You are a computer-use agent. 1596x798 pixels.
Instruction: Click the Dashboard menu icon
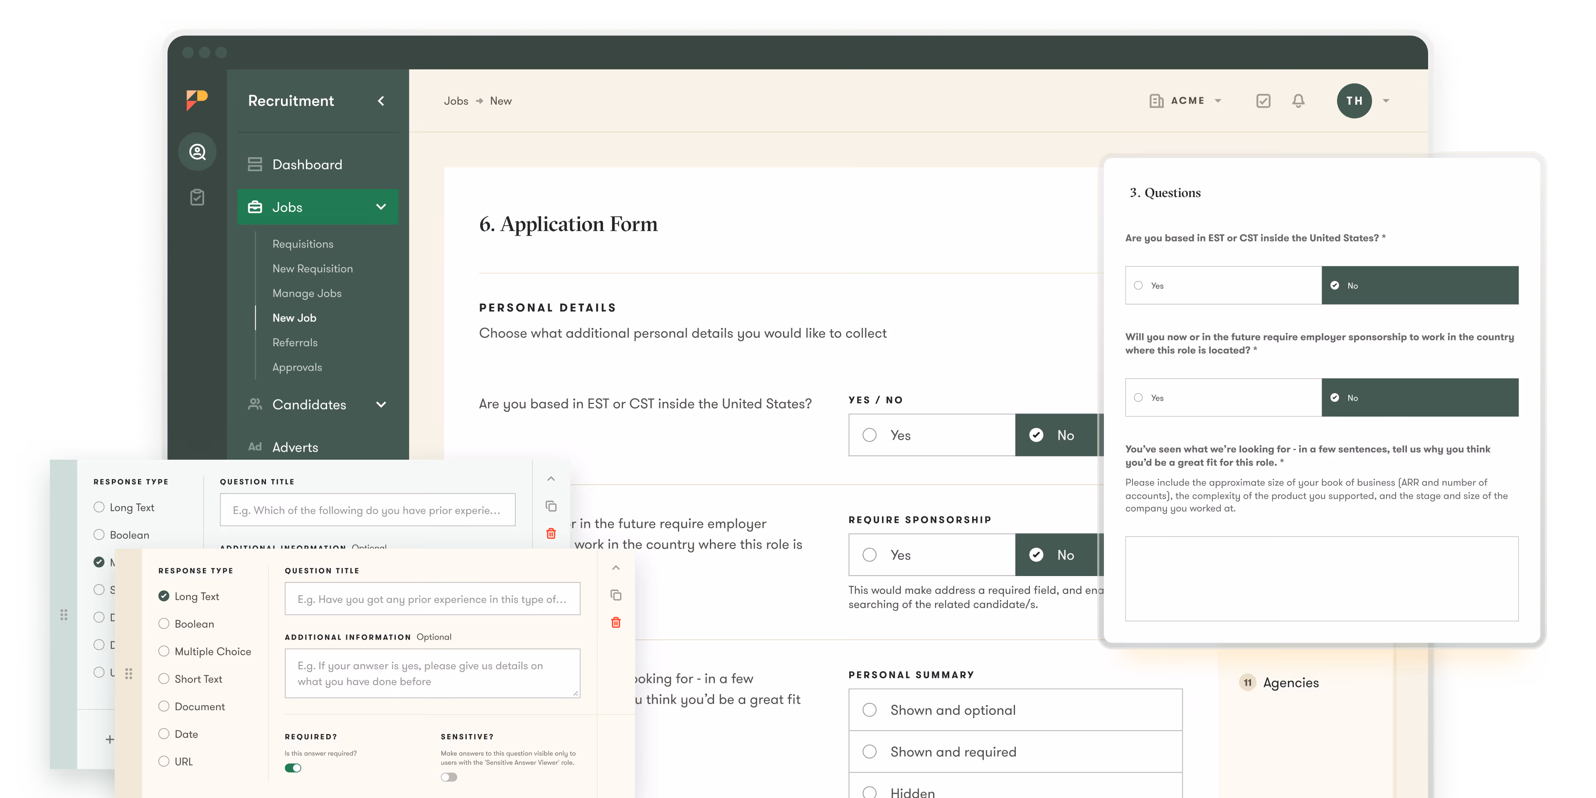[255, 164]
